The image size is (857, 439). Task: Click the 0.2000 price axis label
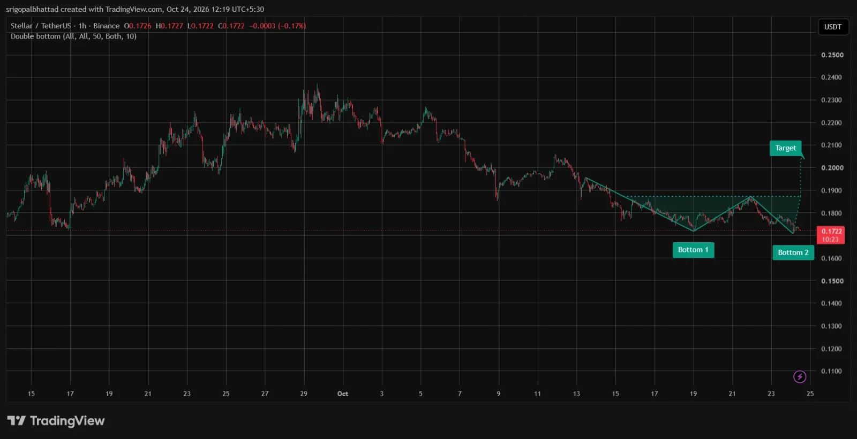pyautogui.click(x=832, y=168)
